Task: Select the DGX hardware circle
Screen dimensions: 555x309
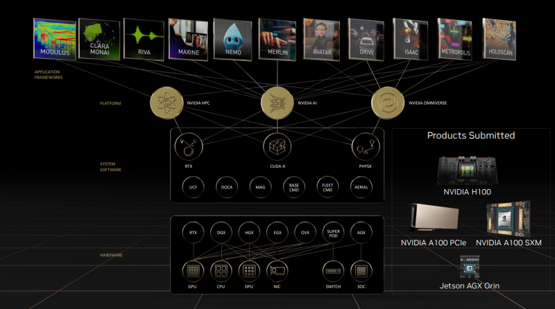Action: click(221, 233)
